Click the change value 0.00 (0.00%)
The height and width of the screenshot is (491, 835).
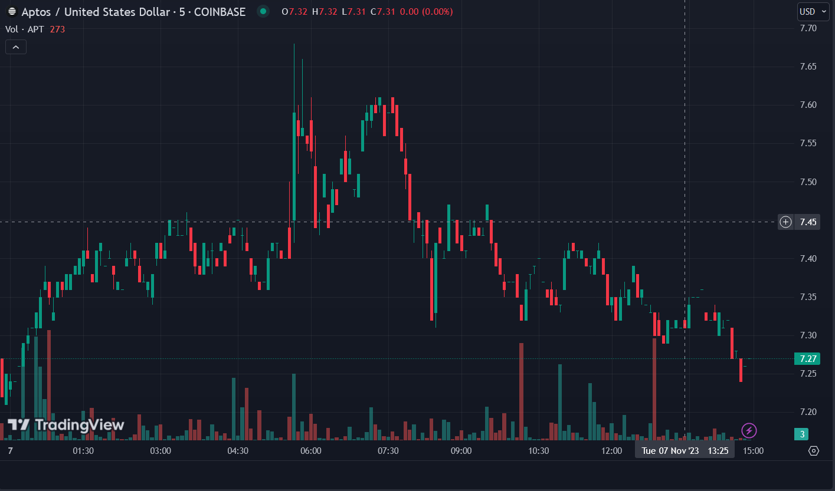tap(427, 11)
